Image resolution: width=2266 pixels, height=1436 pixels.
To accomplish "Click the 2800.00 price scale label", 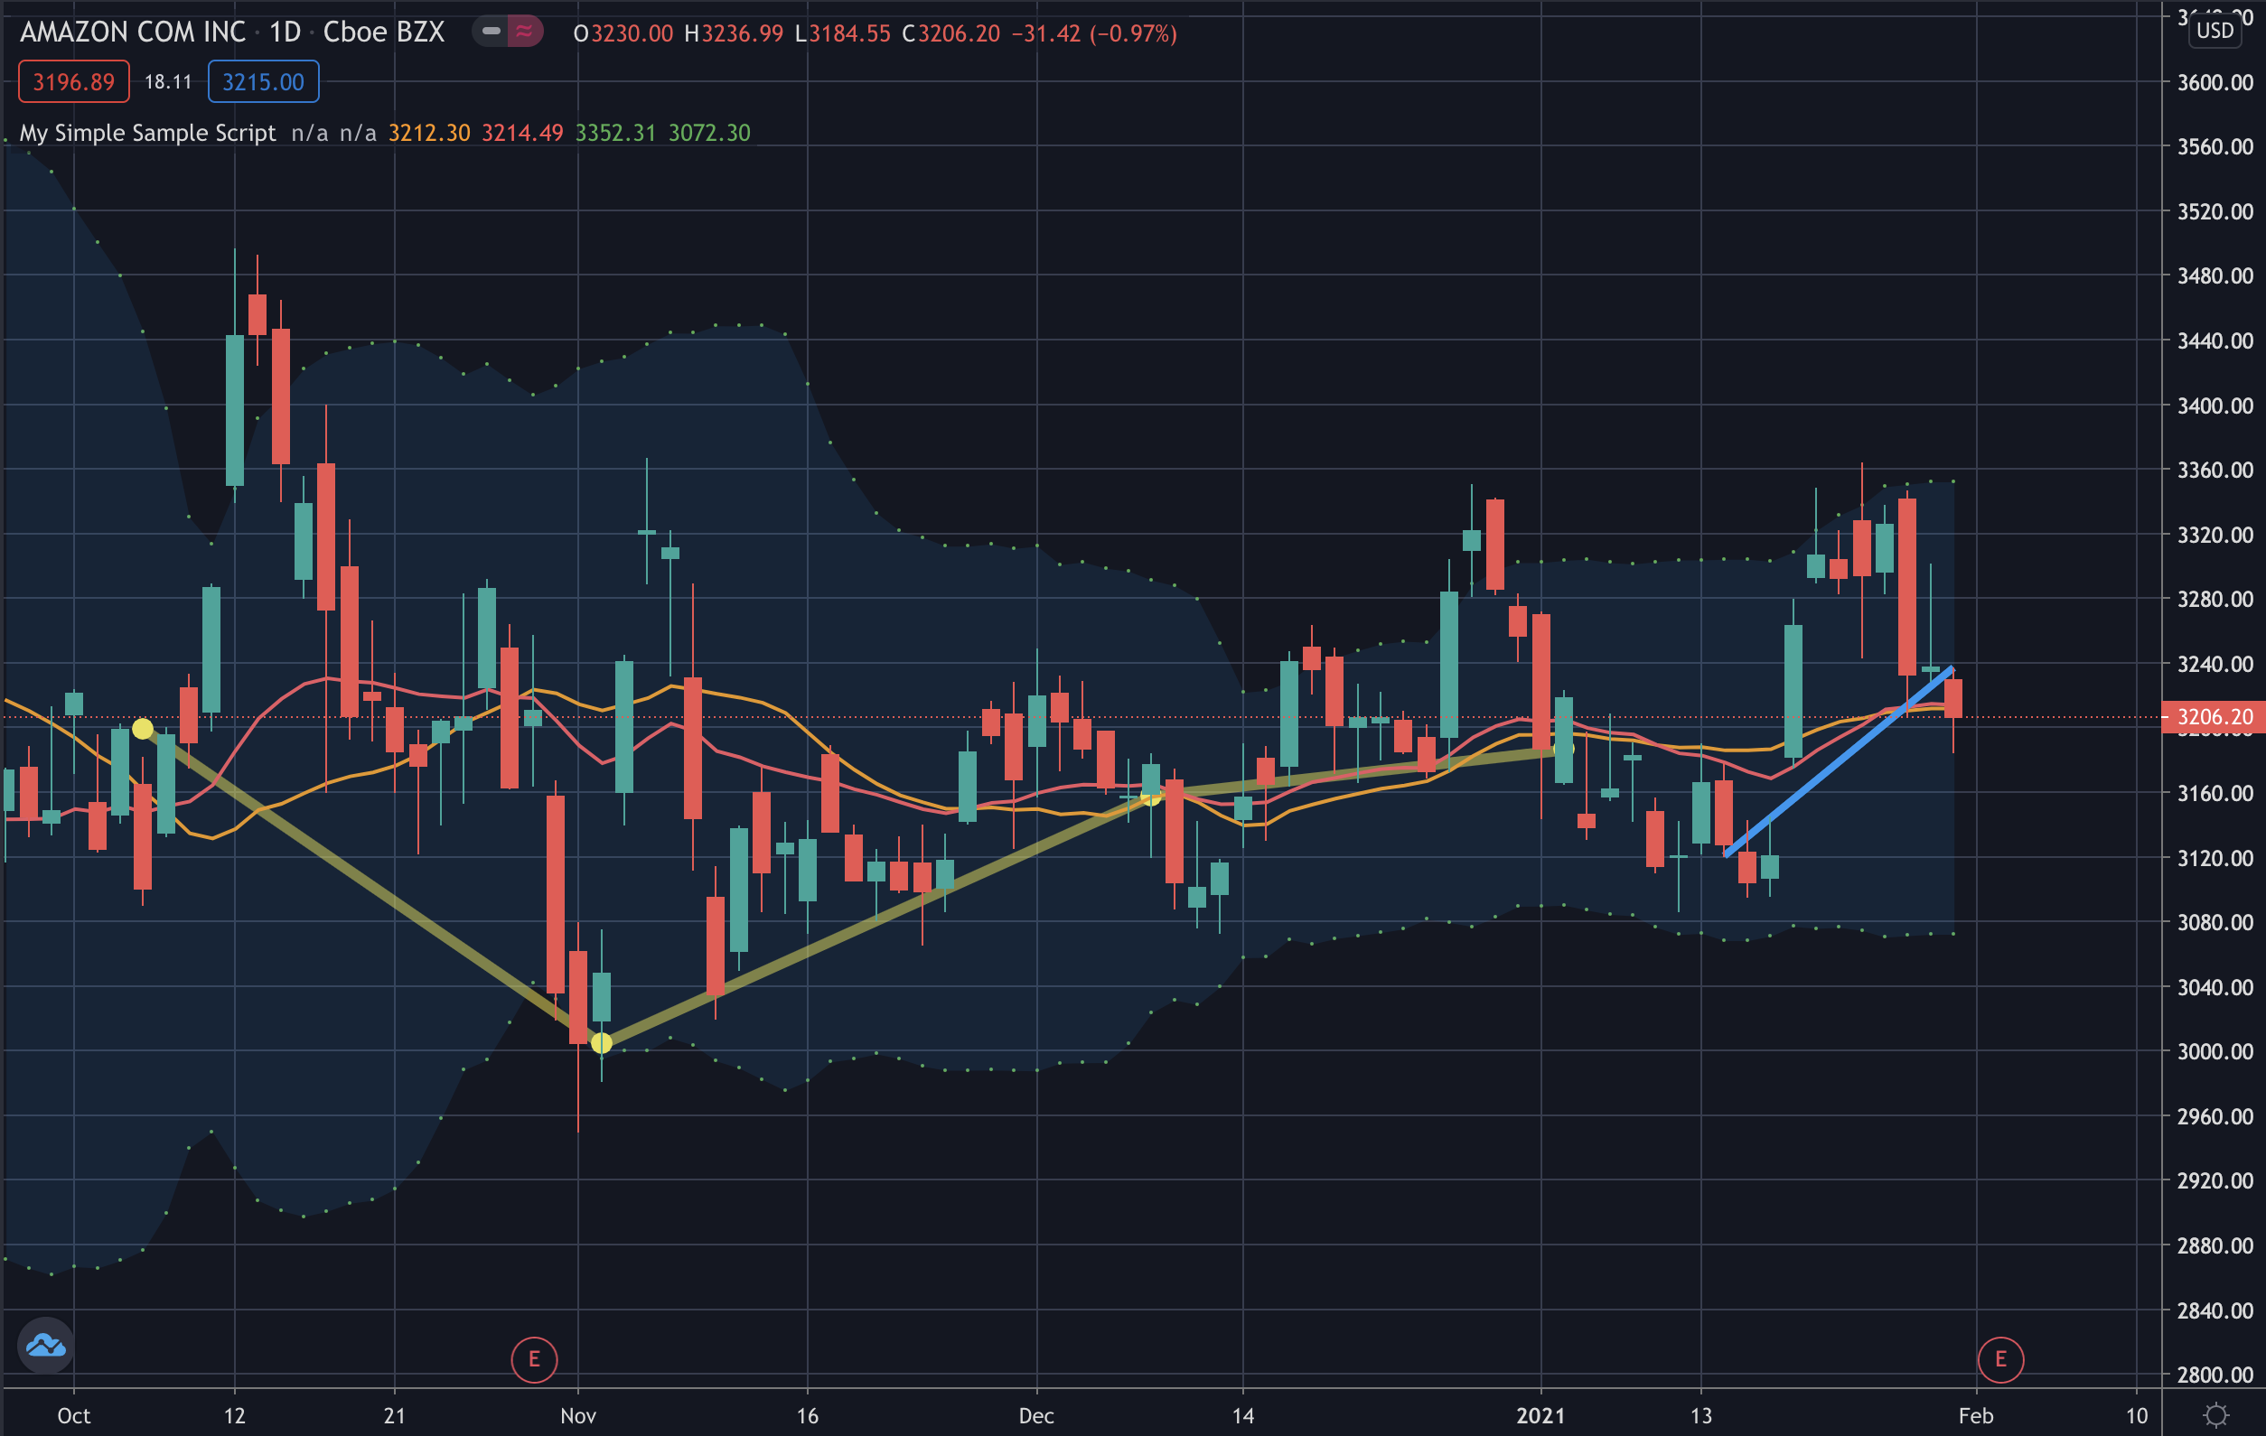I will pyautogui.click(x=2215, y=1374).
